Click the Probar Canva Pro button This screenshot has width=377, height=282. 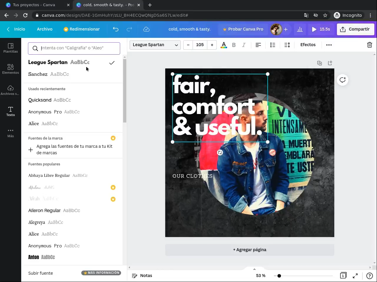click(243, 29)
